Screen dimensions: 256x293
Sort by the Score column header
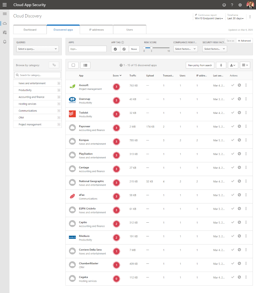click(x=117, y=76)
